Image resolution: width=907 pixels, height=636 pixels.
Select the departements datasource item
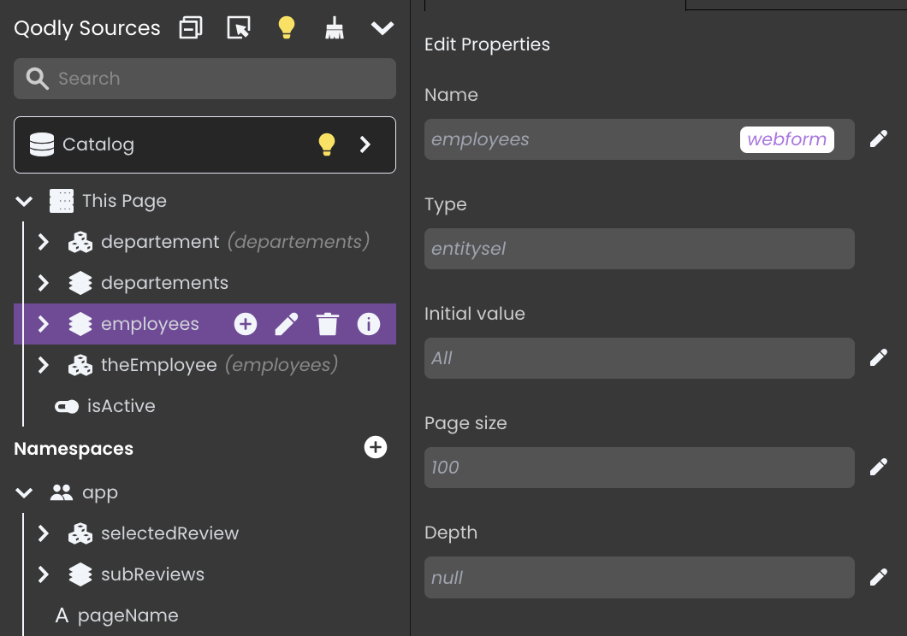[164, 283]
